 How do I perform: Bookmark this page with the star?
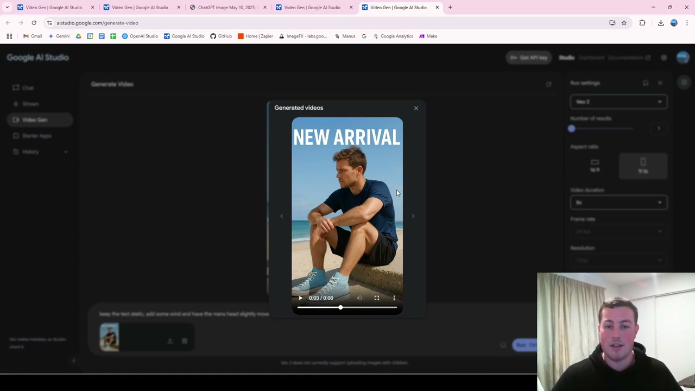pos(624,23)
